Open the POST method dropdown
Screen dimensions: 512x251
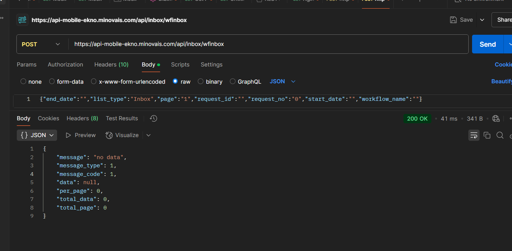click(41, 44)
